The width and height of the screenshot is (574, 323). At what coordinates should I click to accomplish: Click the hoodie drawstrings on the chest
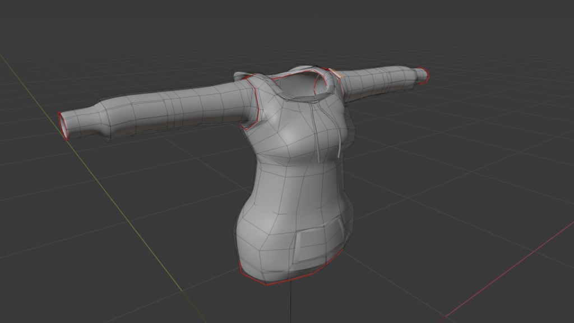pos(327,132)
